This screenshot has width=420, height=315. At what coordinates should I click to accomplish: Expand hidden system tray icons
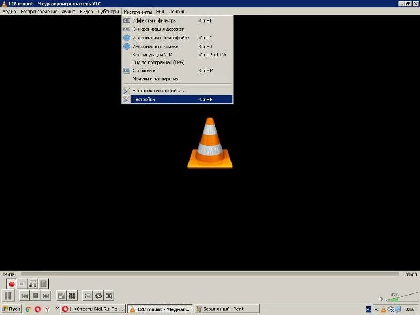[x=376, y=309]
